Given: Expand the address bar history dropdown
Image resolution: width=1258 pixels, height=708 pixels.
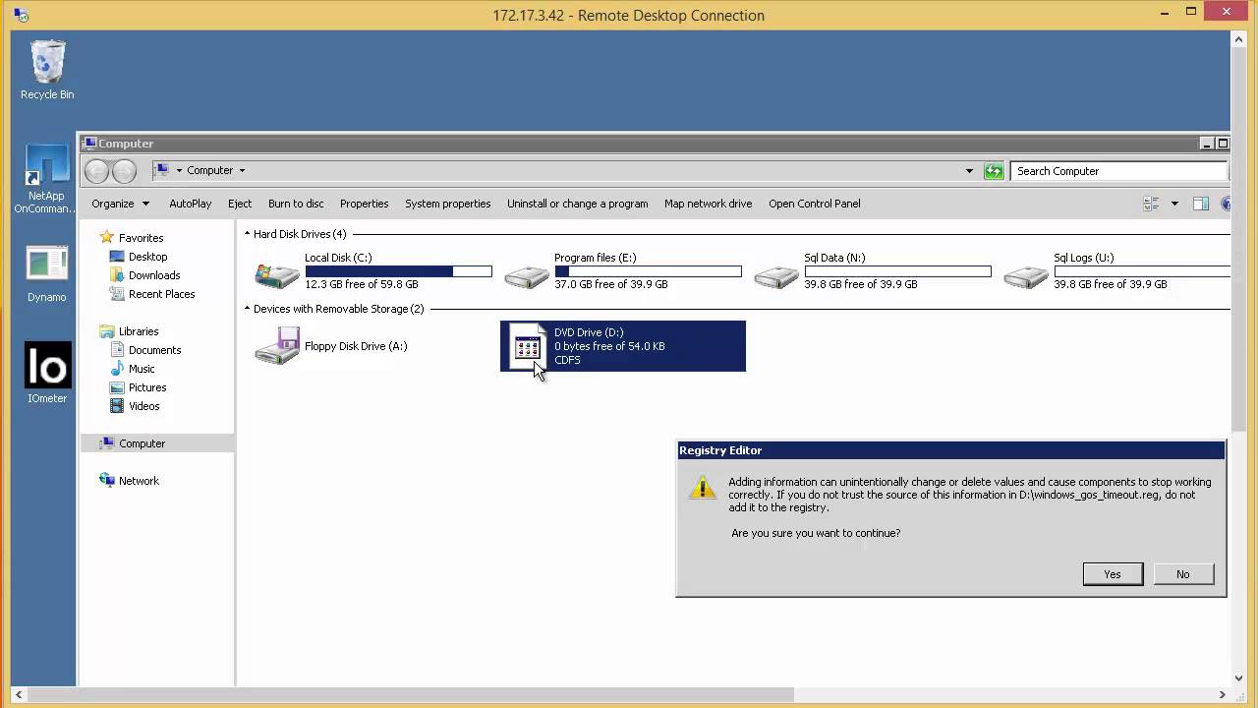Looking at the screenshot, I should tap(969, 171).
